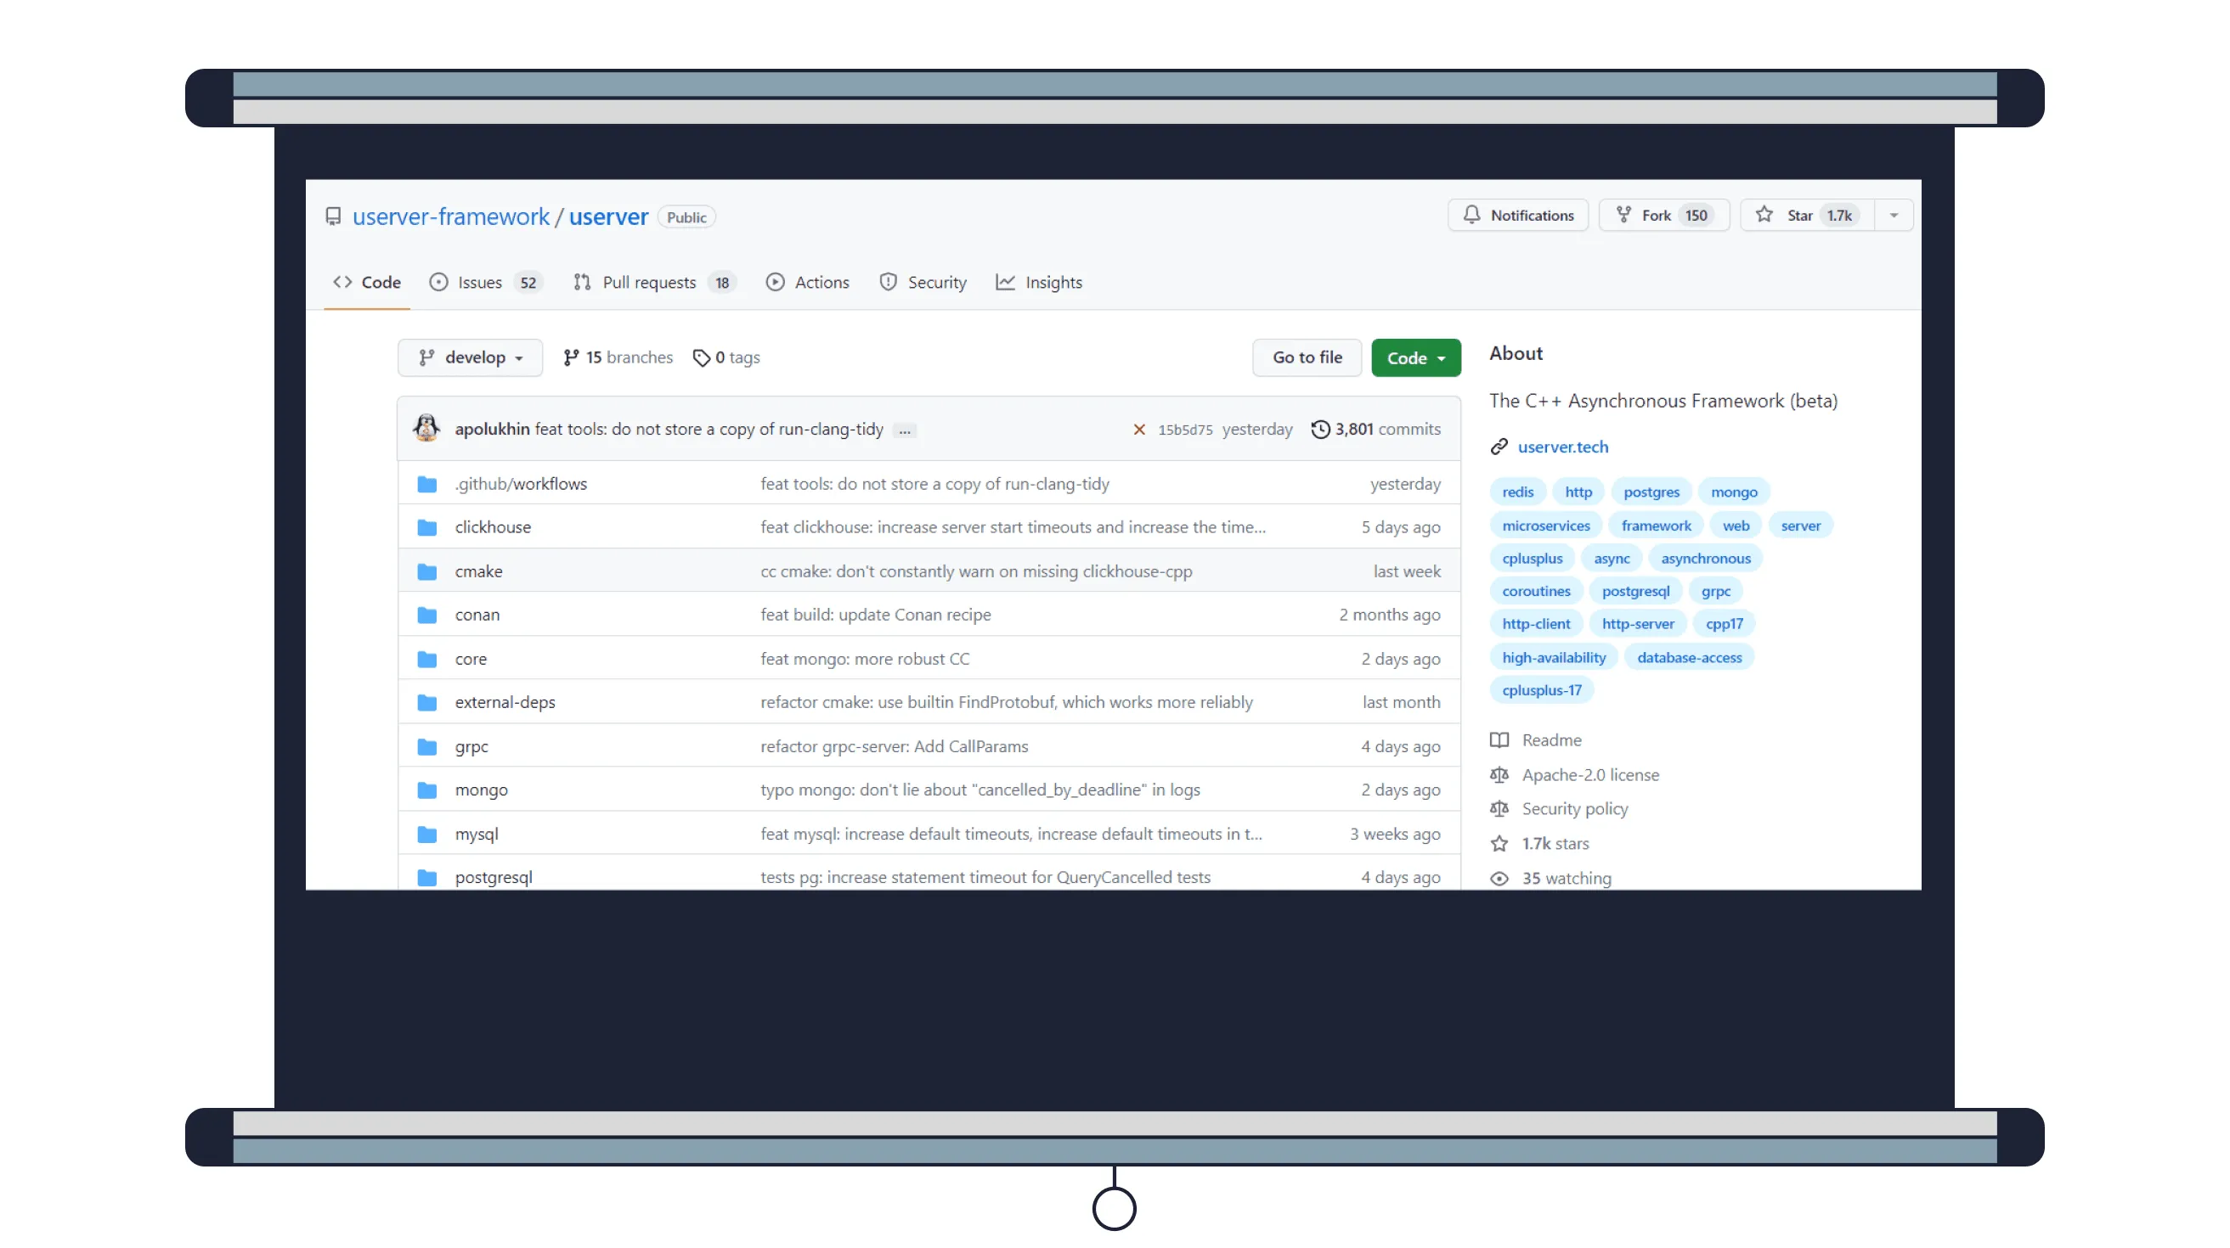The height and width of the screenshot is (1248, 2230).
Task: Click the Notifications bell icon
Action: pos(1471,215)
